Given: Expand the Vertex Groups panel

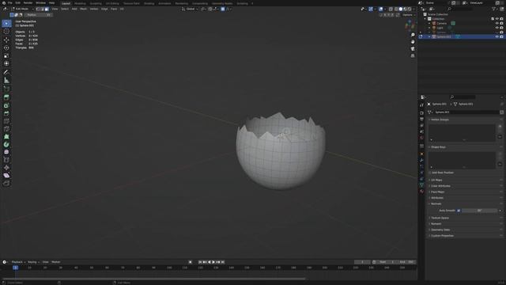Looking at the screenshot, I should coord(440,120).
